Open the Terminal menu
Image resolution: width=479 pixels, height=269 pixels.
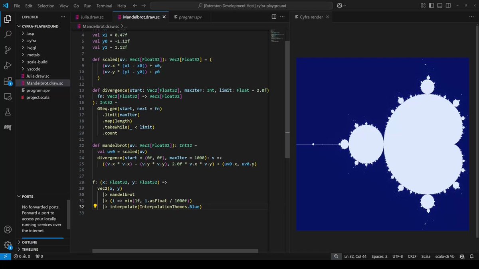point(104,6)
